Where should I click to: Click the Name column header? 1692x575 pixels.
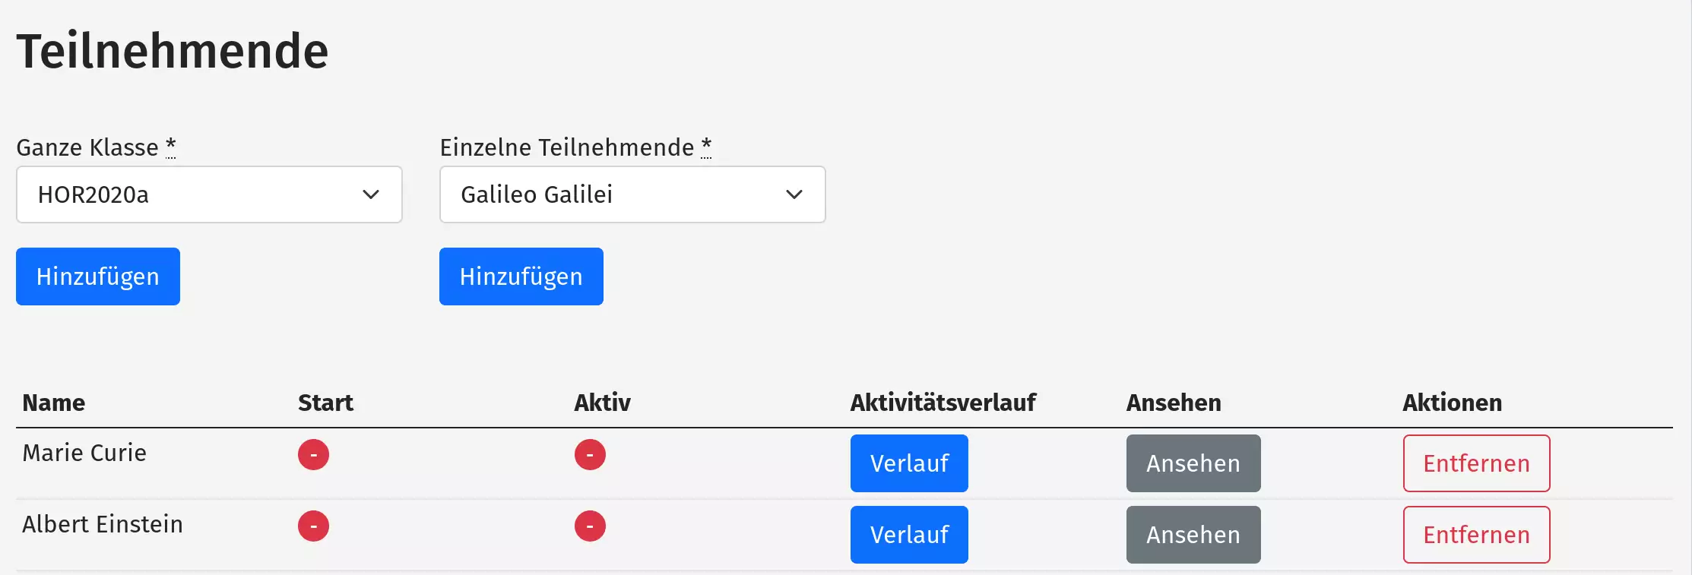coord(54,403)
